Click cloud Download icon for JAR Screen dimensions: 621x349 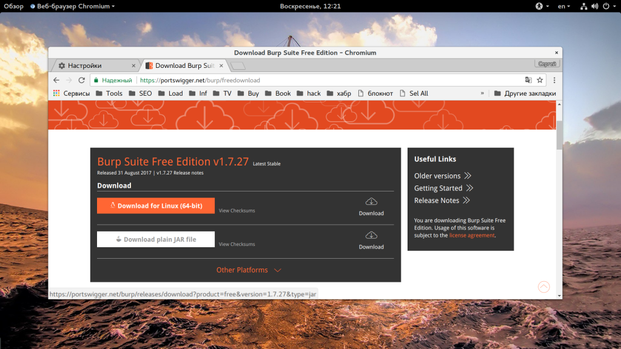[371, 236]
